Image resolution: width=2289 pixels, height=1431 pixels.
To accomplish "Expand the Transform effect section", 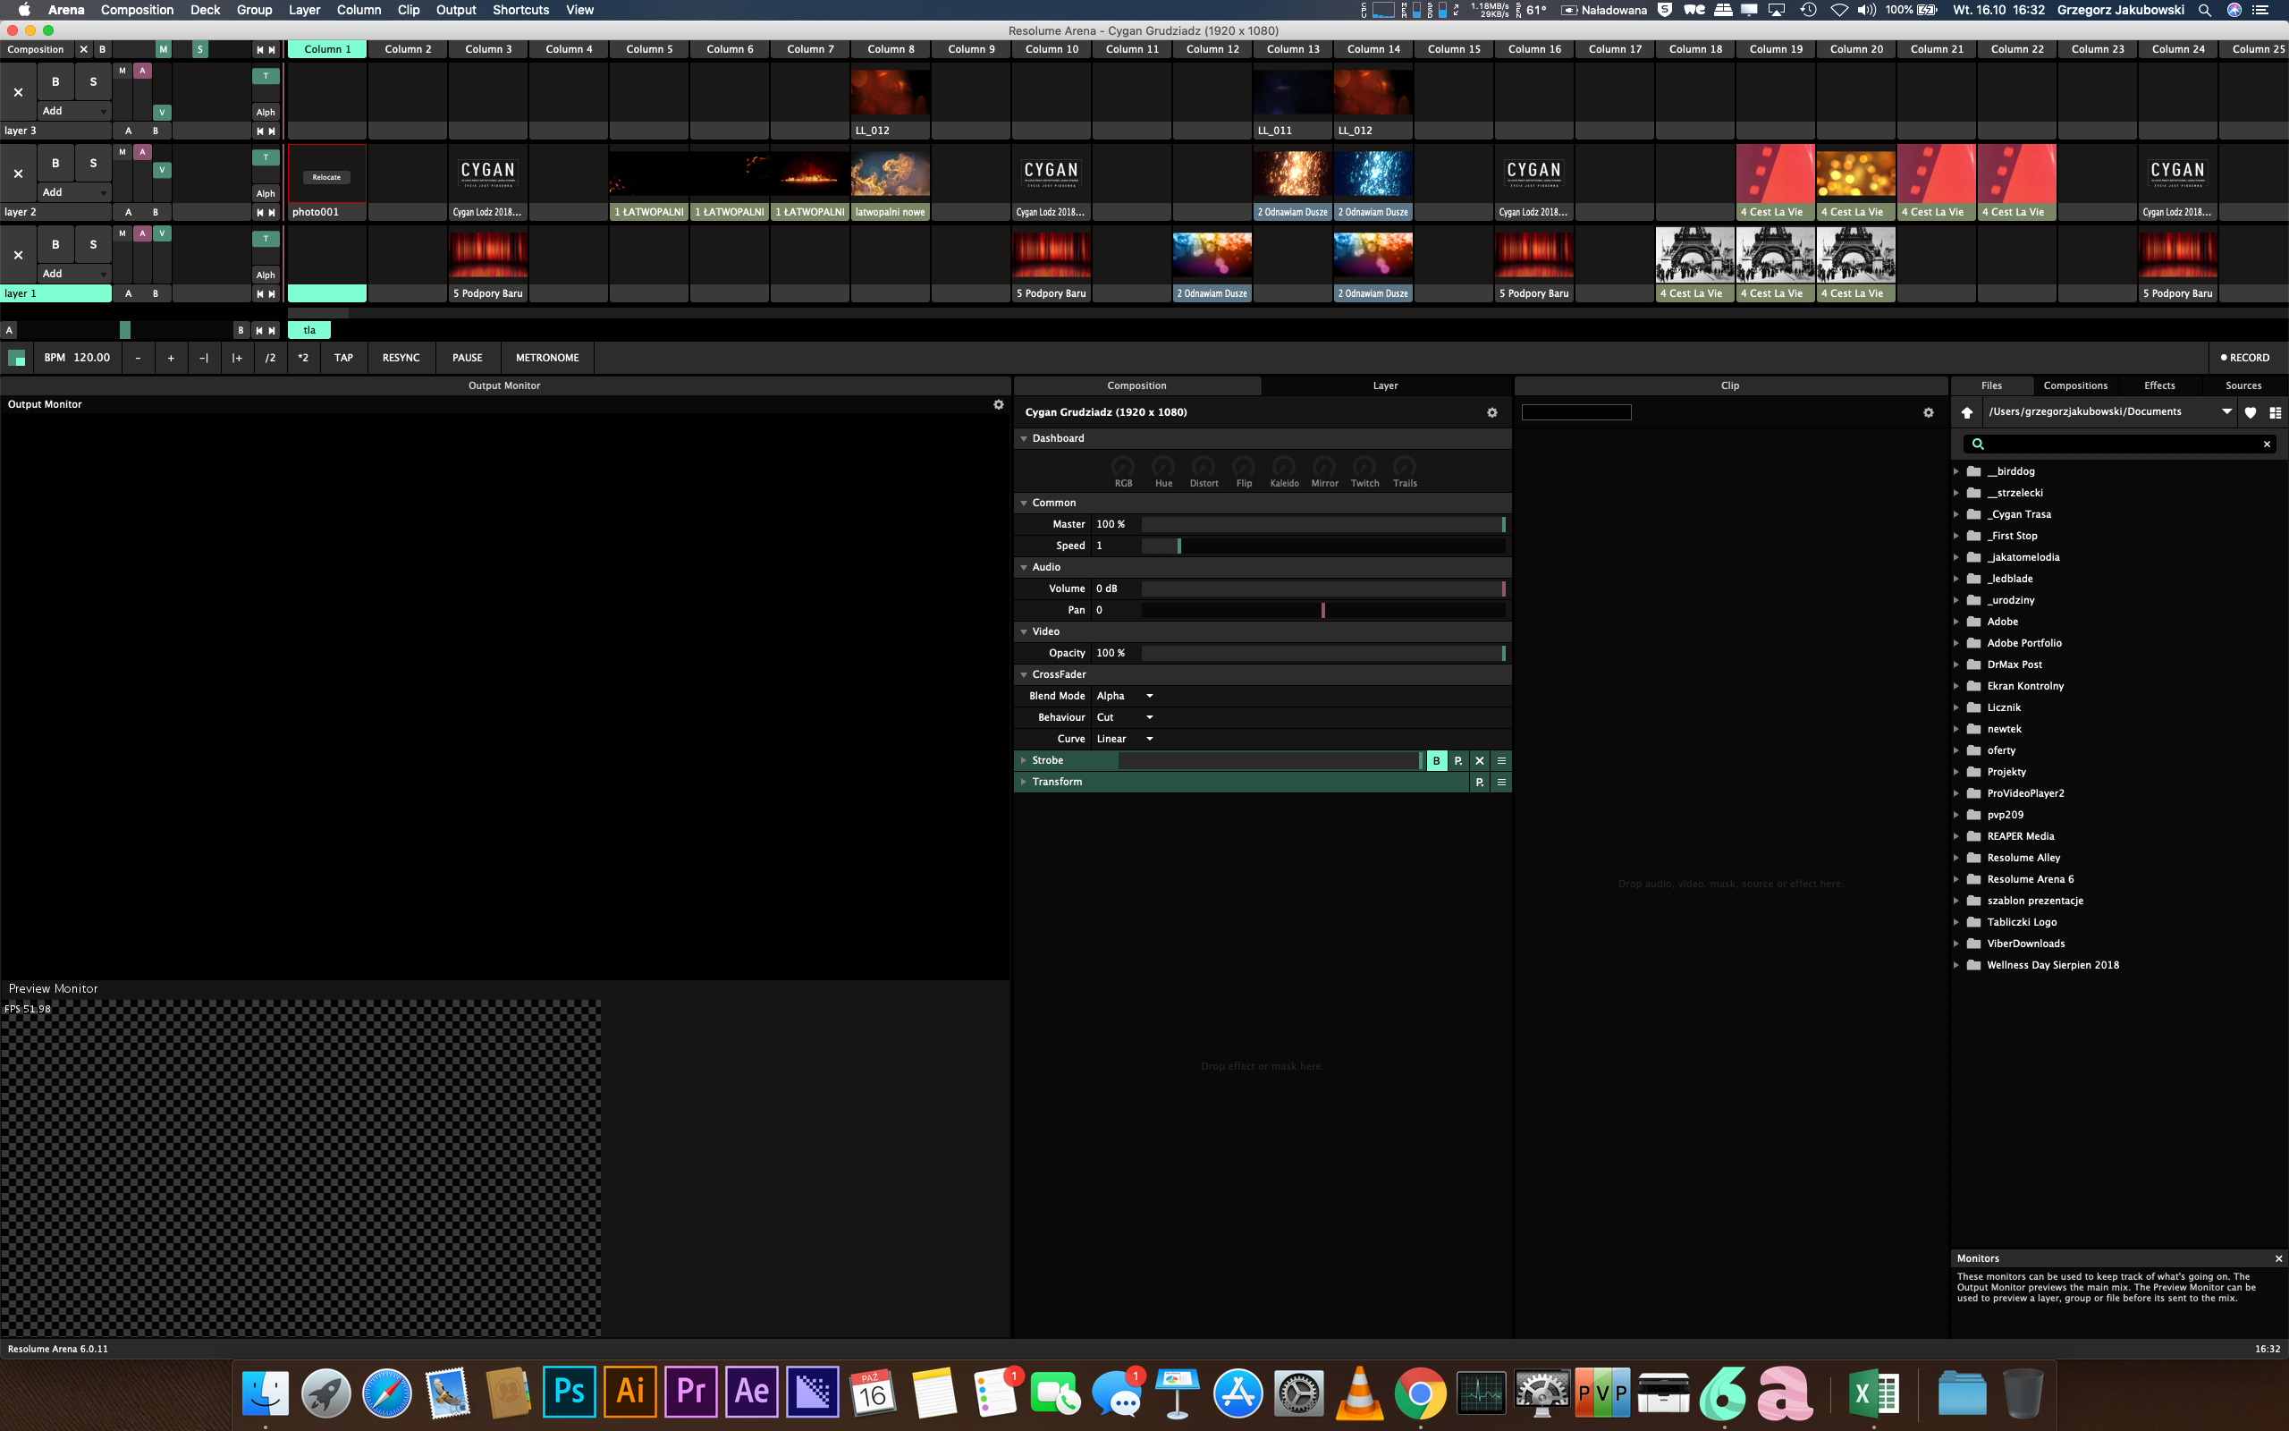I will [x=1024, y=783].
